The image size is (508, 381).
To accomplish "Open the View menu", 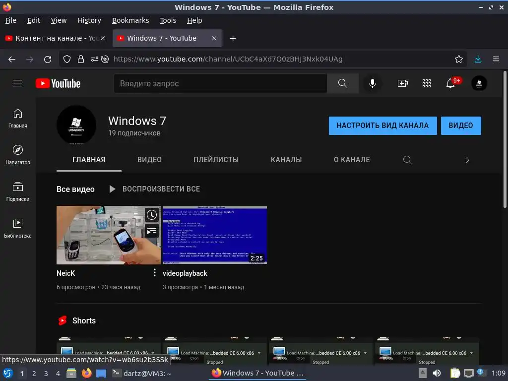I will 59,20.
